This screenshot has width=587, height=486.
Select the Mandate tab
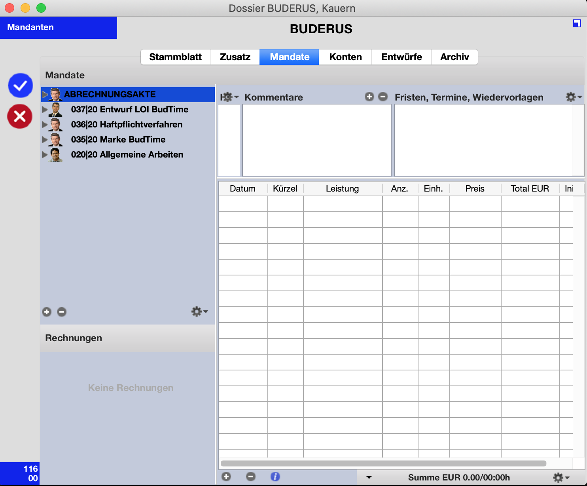(289, 57)
